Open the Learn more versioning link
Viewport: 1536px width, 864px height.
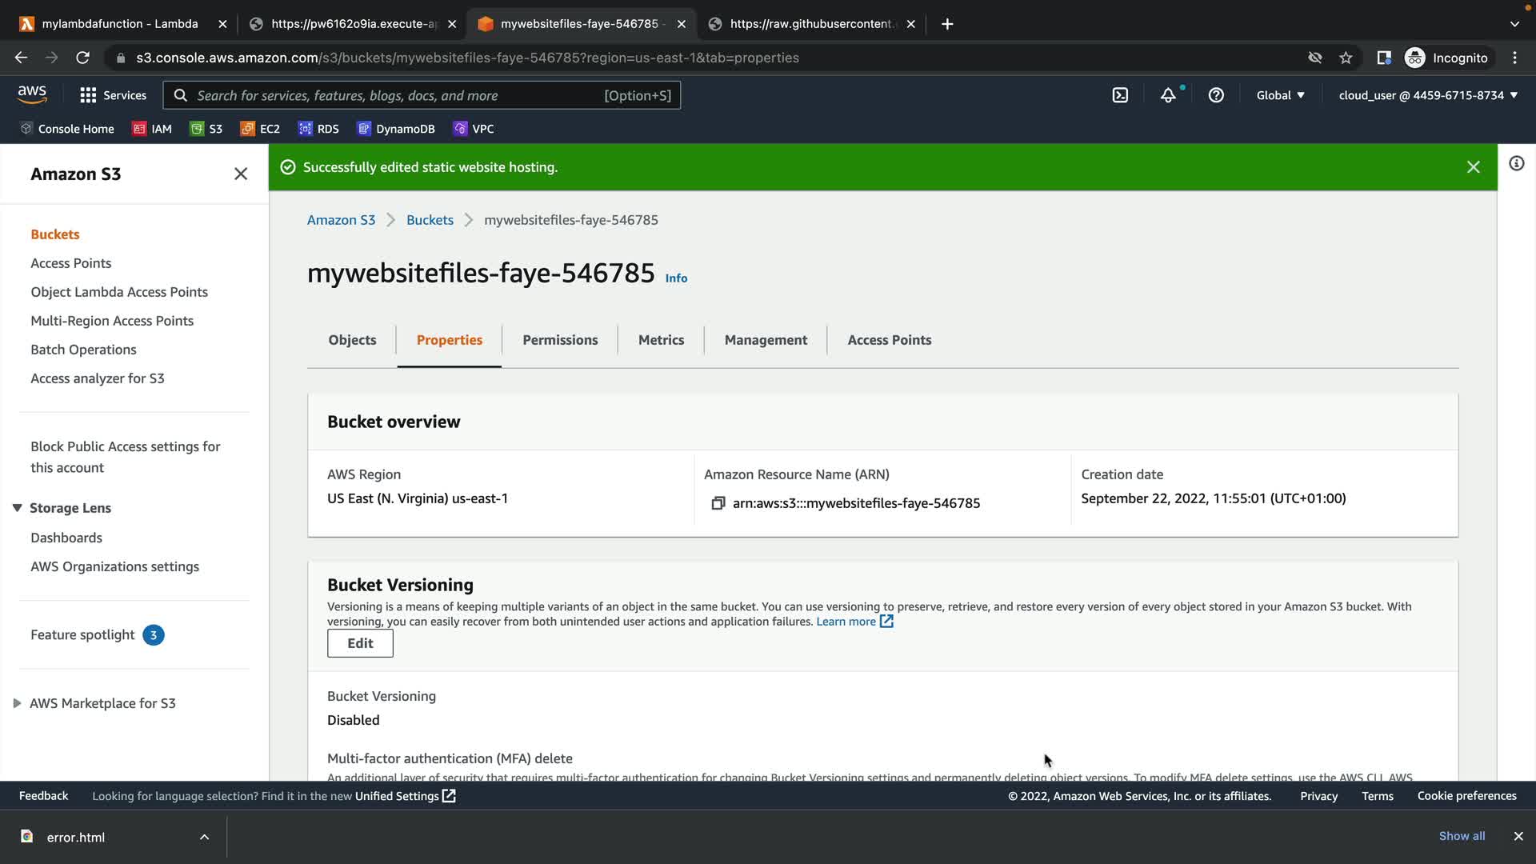point(846,622)
